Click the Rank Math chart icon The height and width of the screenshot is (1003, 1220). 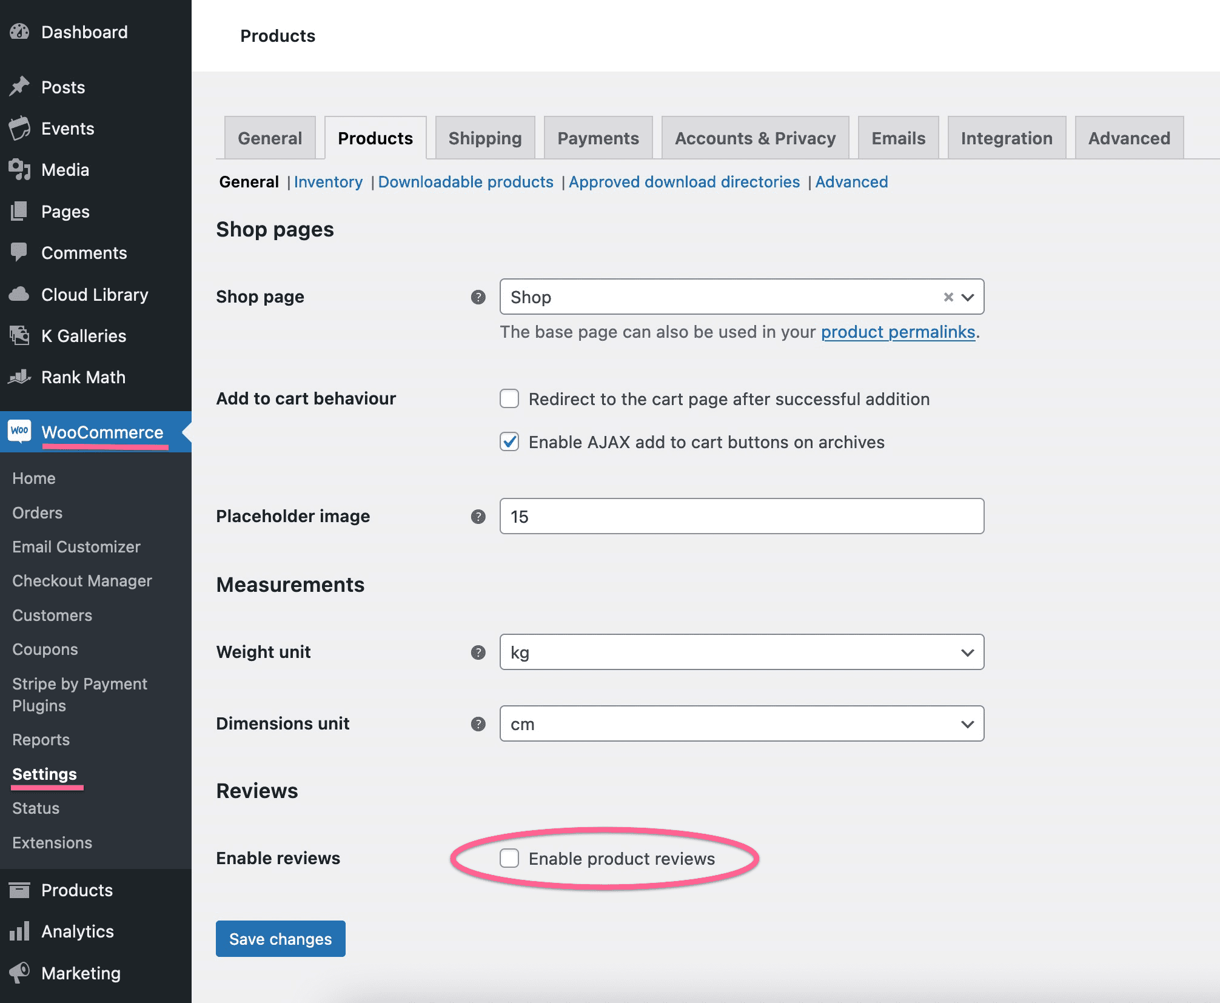[x=19, y=377]
